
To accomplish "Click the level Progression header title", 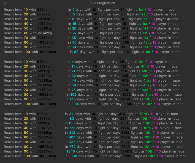I will point(102,3).
